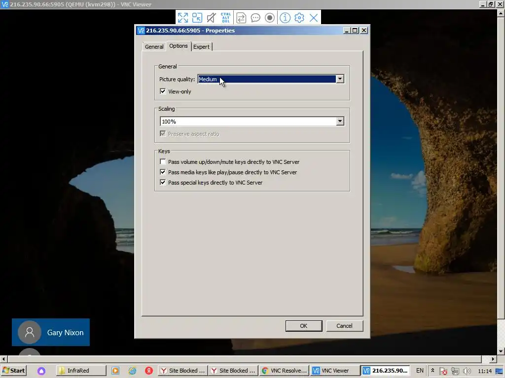Switch to the General tab

point(154,47)
